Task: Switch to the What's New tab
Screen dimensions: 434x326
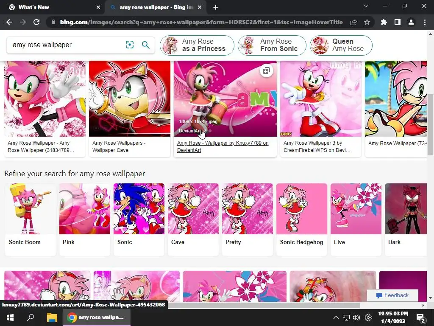Action: coord(53,7)
